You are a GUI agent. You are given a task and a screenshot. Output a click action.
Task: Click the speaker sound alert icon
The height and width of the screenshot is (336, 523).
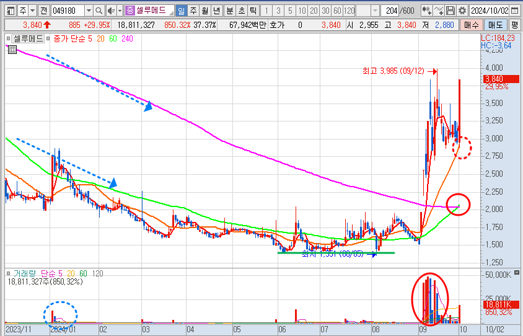click(x=111, y=11)
